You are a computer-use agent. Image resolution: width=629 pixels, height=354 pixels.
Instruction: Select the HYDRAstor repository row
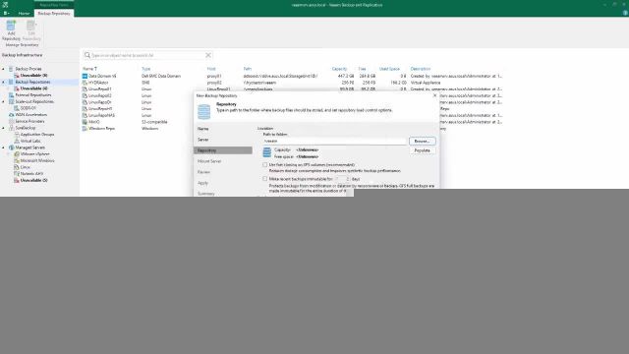click(x=292, y=83)
